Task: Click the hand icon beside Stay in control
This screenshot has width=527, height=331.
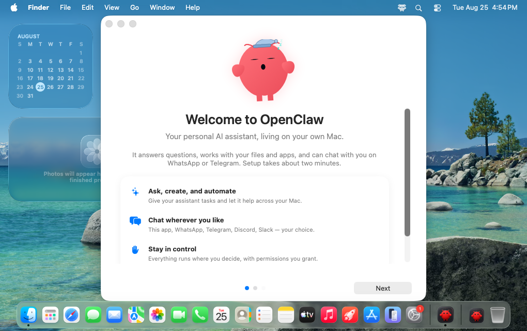Action: point(135,250)
